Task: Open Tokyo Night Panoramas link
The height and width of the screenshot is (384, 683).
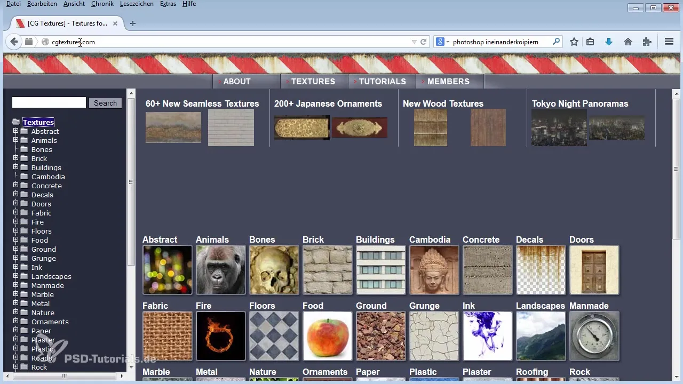Action: pyautogui.click(x=580, y=103)
